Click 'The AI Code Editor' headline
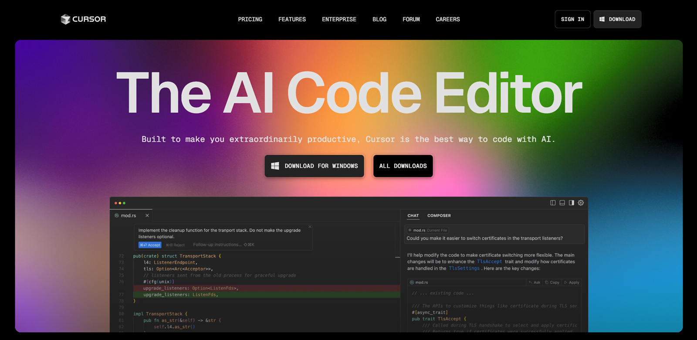This screenshot has height=340, width=697. (x=349, y=93)
